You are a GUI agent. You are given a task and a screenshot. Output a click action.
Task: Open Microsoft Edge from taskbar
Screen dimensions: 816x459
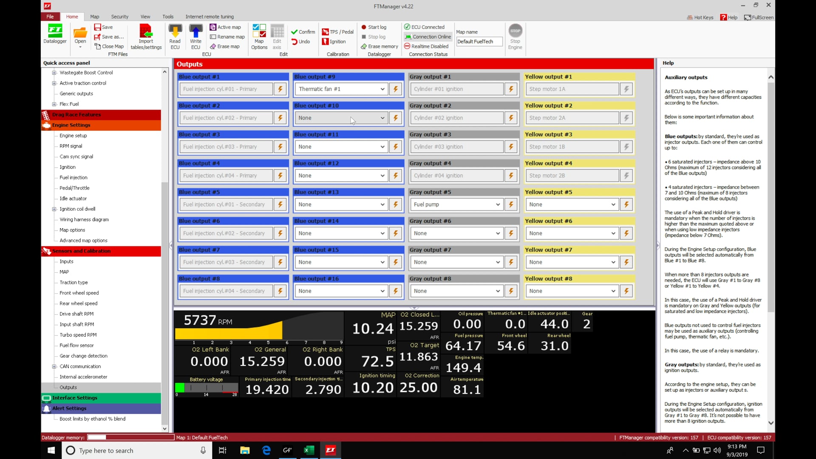click(266, 450)
